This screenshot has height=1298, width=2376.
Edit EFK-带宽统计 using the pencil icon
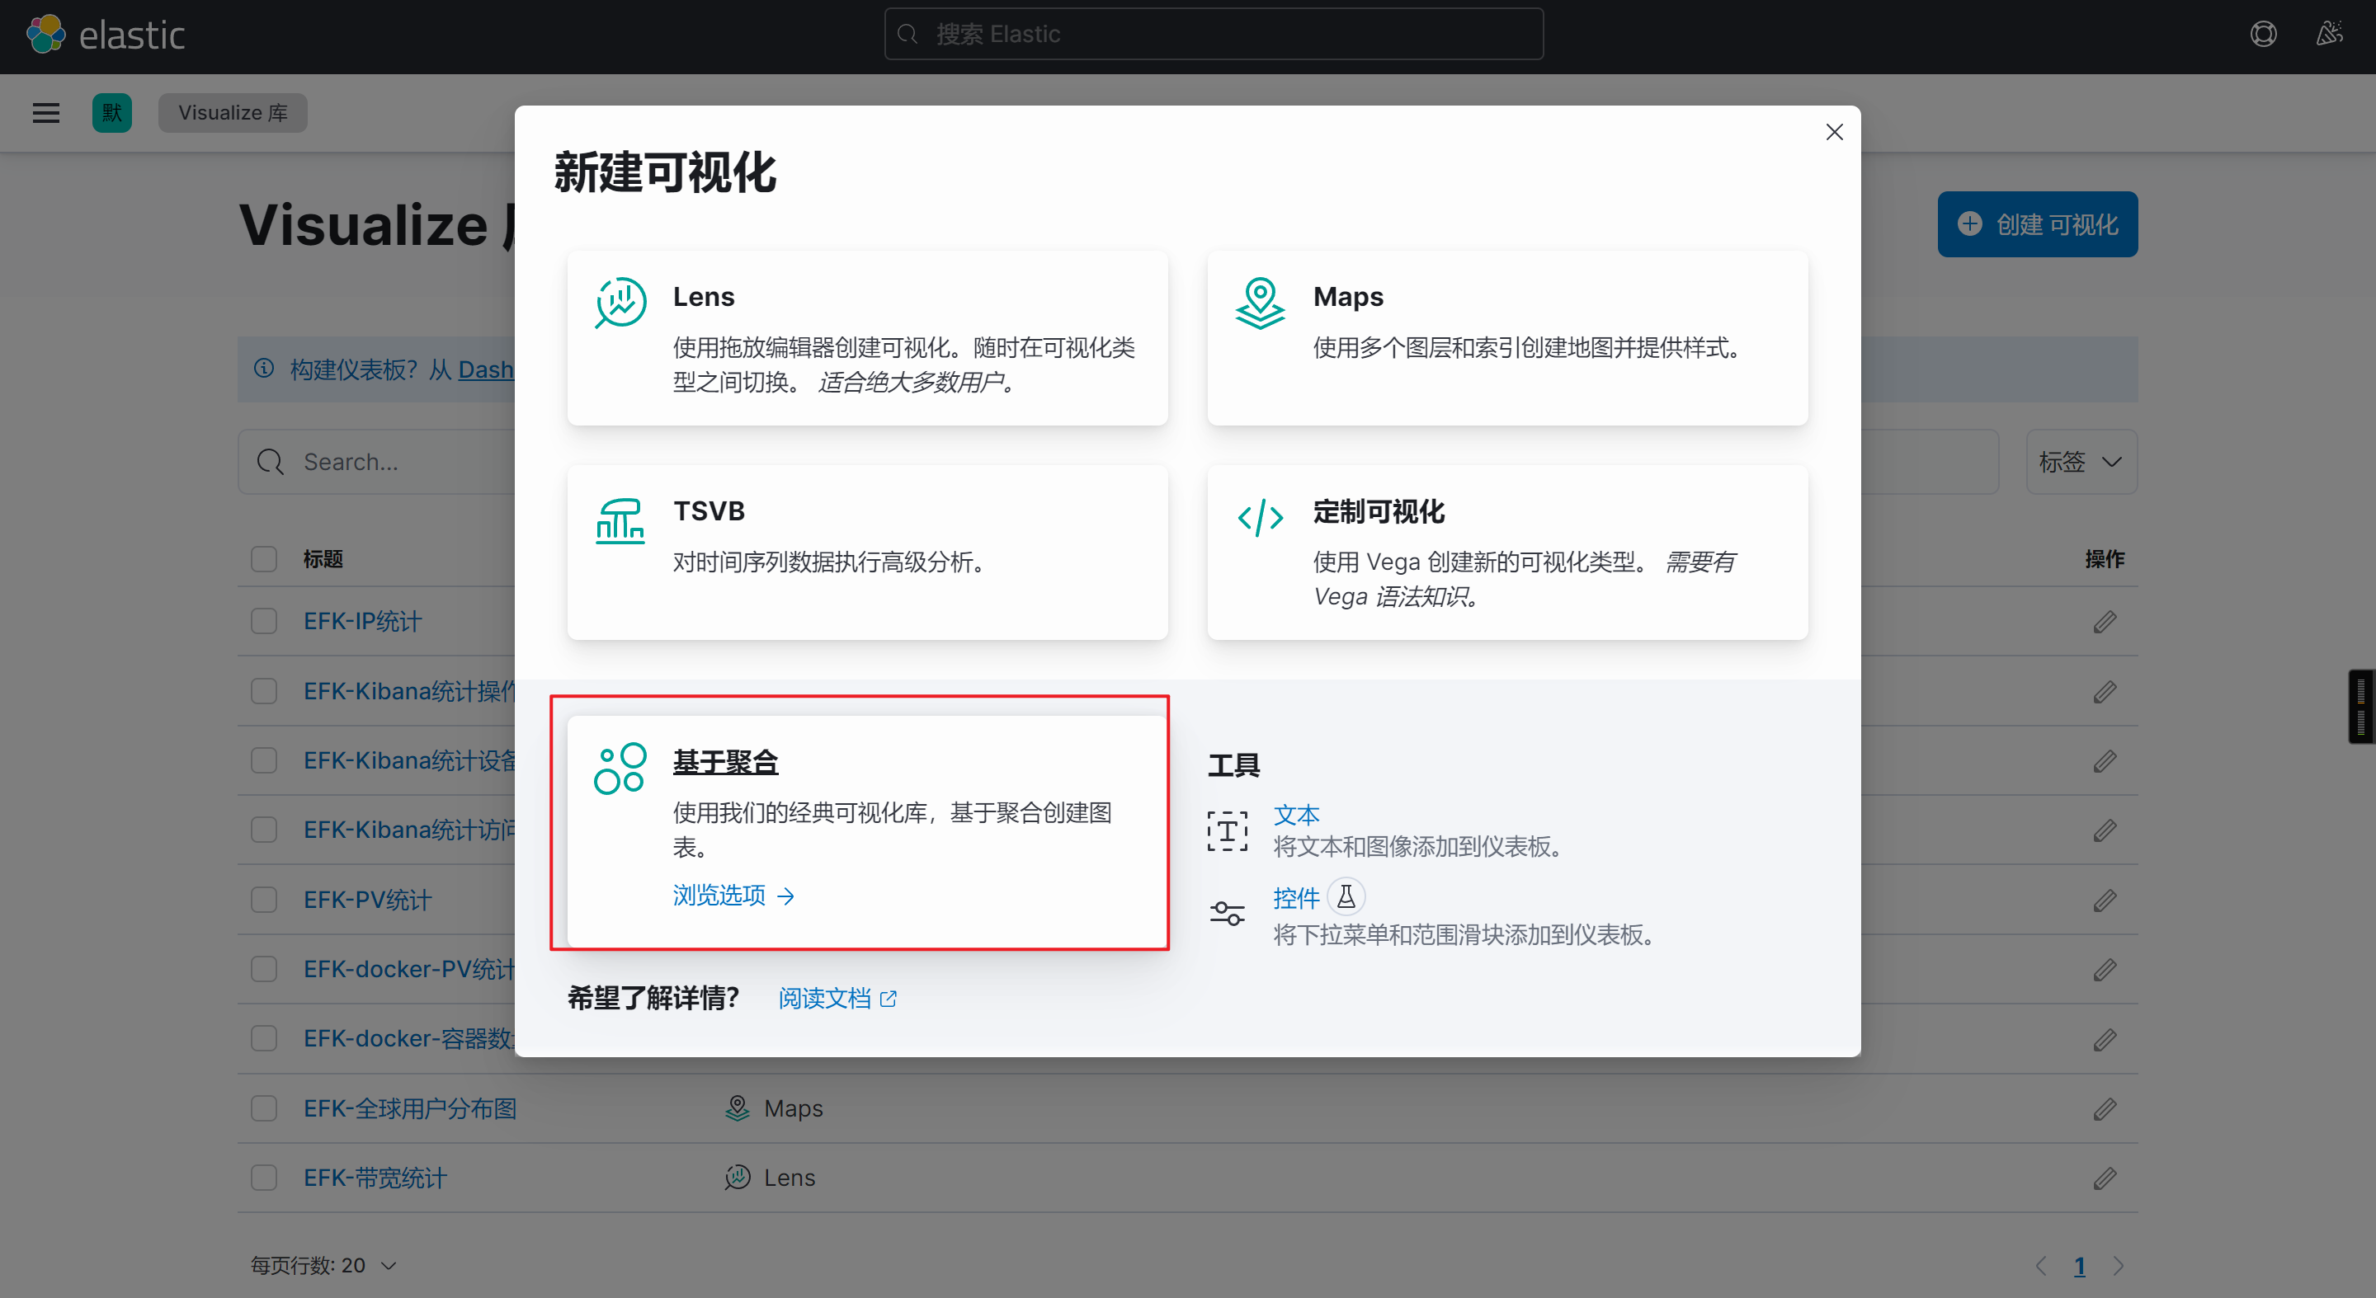pyautogui.click(x=2104, y=1178)
